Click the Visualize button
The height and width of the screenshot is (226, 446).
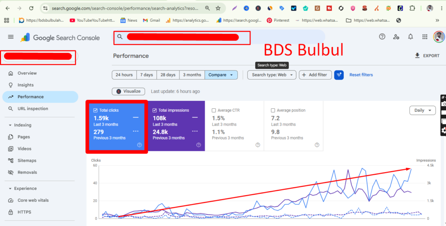click(x=128, y=91)
